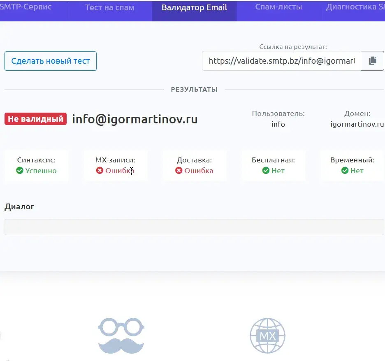
Task: Click red cross icon under MX-записи
Action: [x=100, y=170]
